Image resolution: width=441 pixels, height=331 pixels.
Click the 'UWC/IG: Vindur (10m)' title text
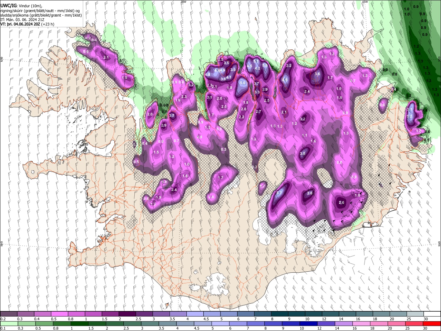point(21,6)
